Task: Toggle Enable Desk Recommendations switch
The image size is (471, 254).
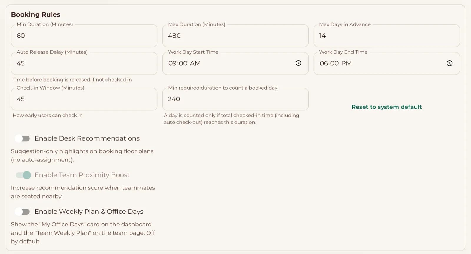Action: pos(23,138)
